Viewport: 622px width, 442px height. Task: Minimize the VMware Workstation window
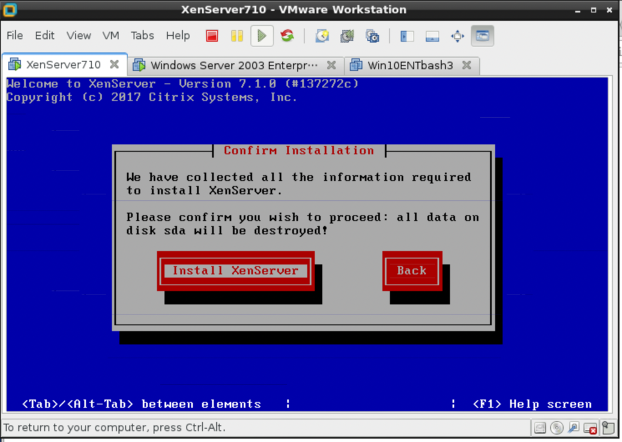click(578, 10)
